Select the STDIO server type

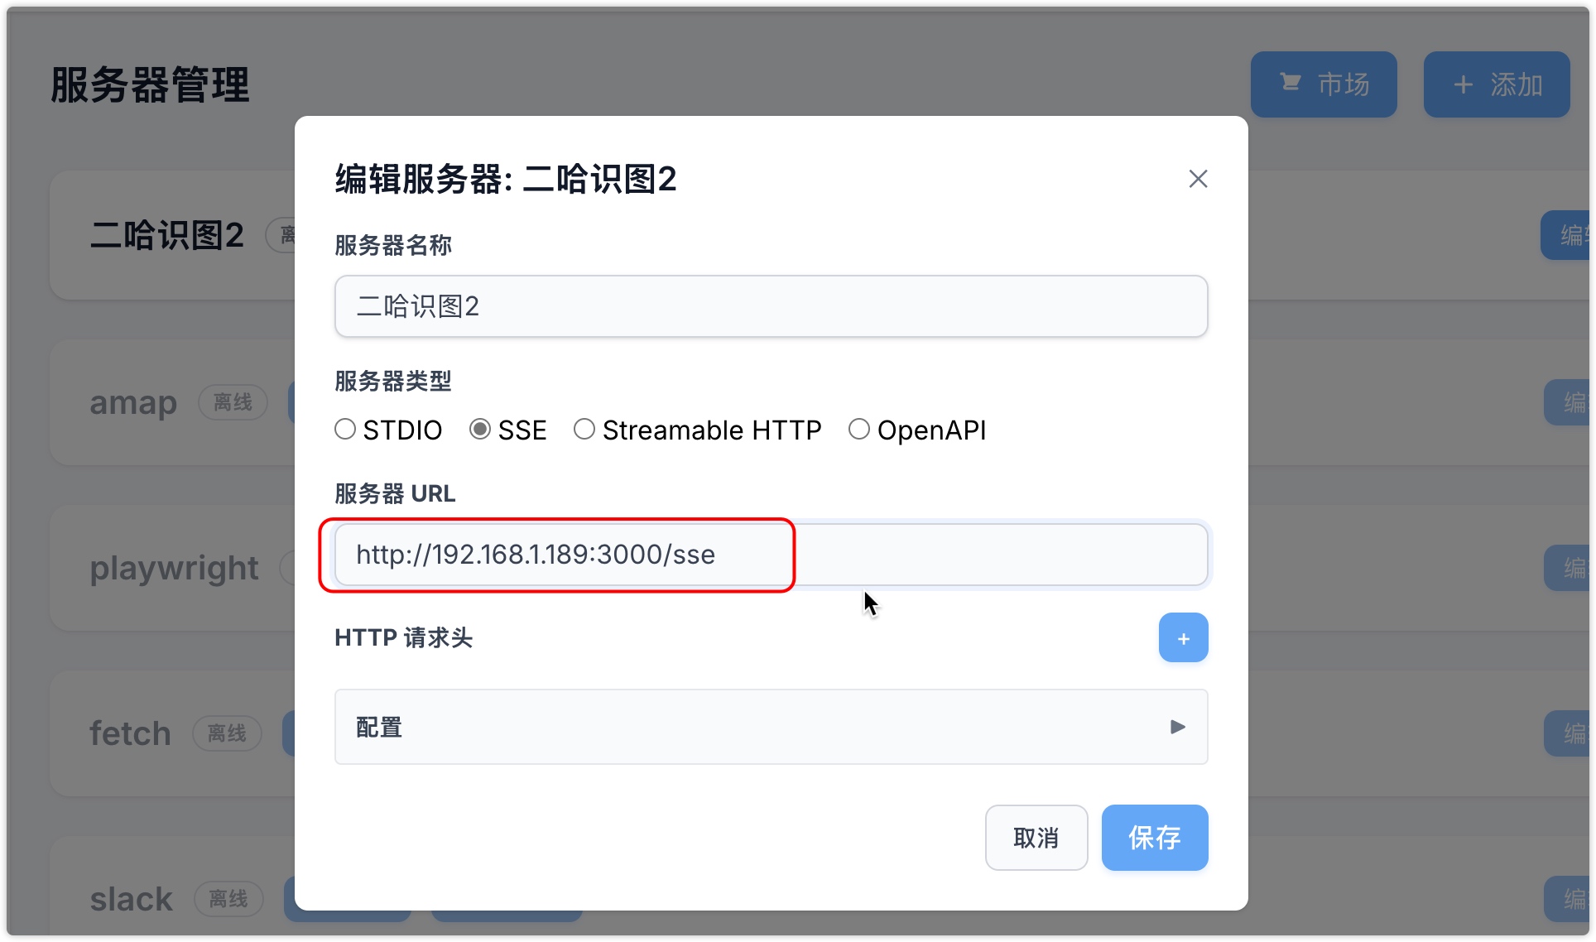pos(345,429)
